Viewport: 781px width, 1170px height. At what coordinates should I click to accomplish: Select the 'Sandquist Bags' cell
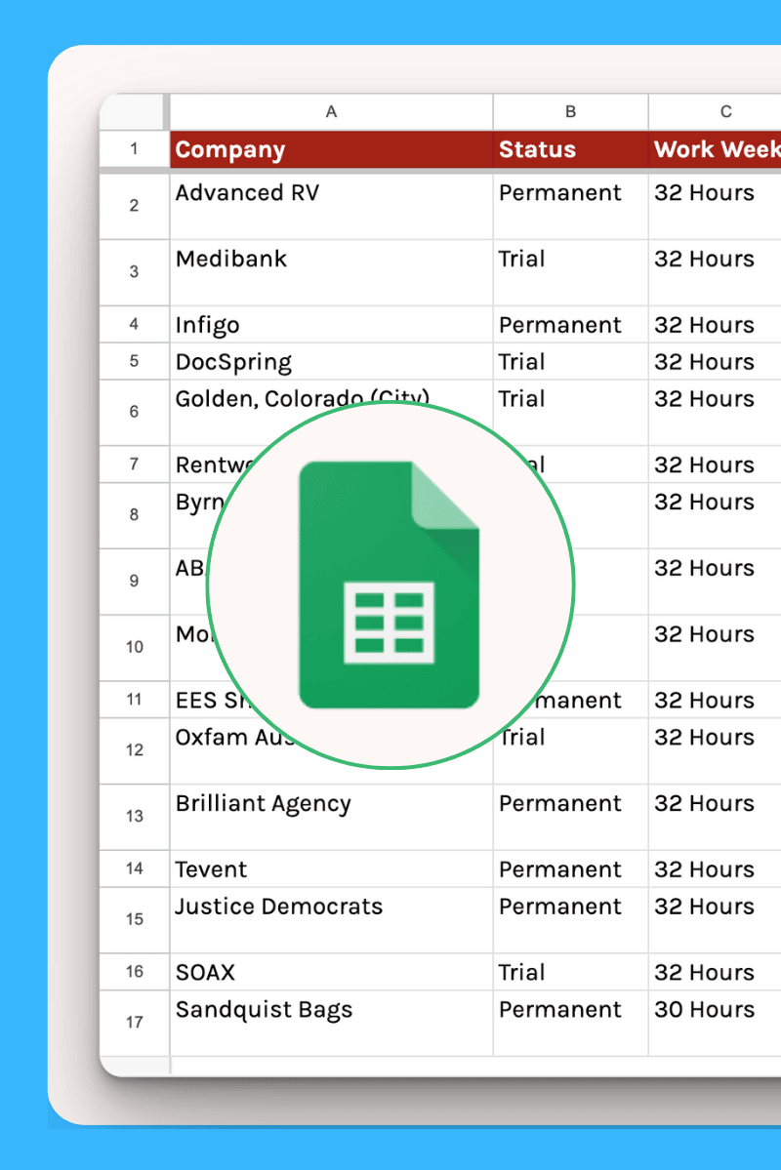[x=332, y=1023]
